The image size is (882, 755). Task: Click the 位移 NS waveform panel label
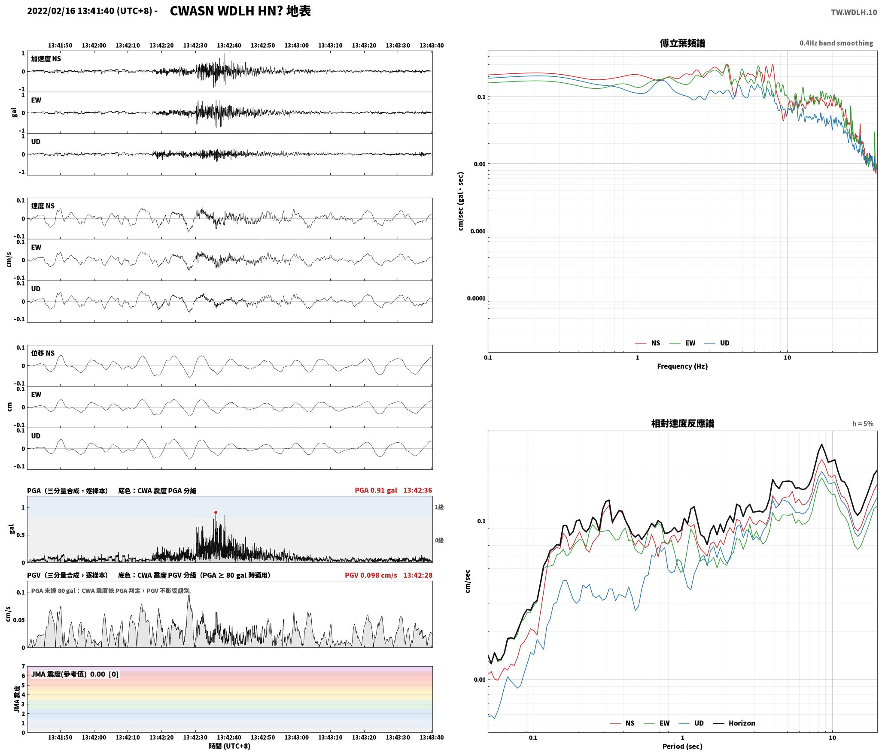[43, 353]
